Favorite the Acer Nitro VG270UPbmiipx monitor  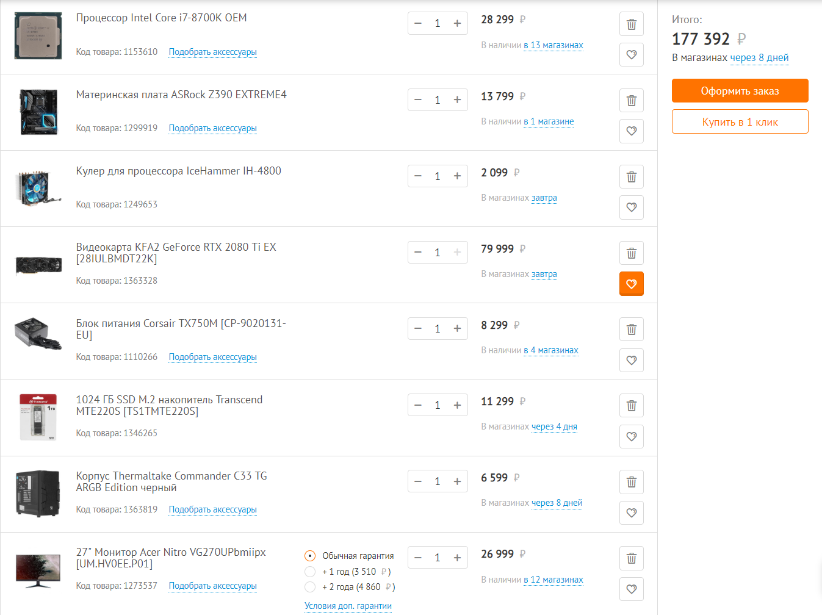click(632, 589)
